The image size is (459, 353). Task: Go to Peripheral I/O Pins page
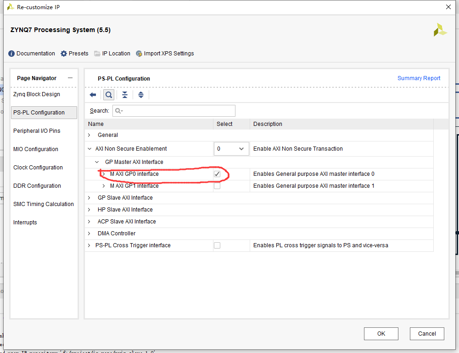(37, 131)
